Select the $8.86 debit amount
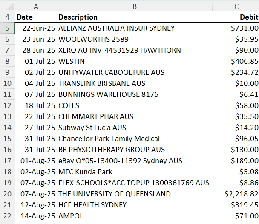Screen dimensions: 259x224 [x=236, y=183]
